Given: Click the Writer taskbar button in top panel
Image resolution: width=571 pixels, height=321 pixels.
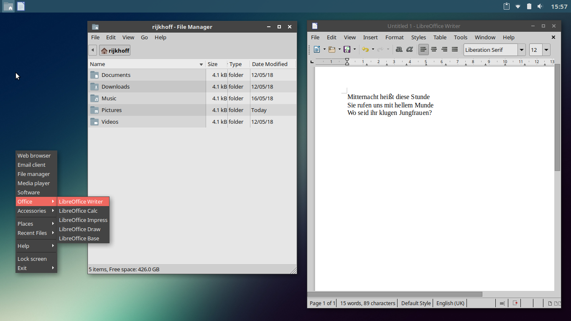Looking at the screenshot, I should point(20,6).
